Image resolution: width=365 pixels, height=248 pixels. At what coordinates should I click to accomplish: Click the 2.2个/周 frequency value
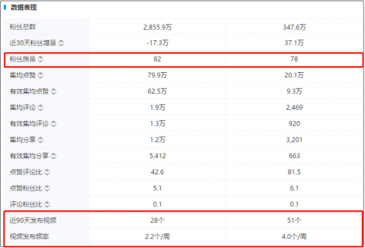point(157,237)
